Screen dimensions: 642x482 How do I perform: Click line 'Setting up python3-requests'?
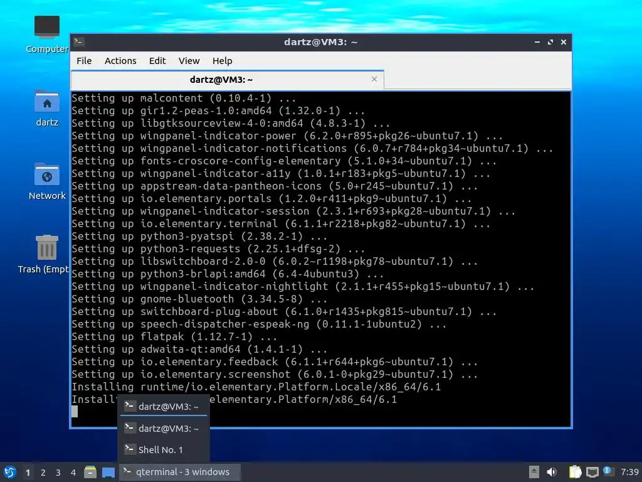[x=218, y=249]
